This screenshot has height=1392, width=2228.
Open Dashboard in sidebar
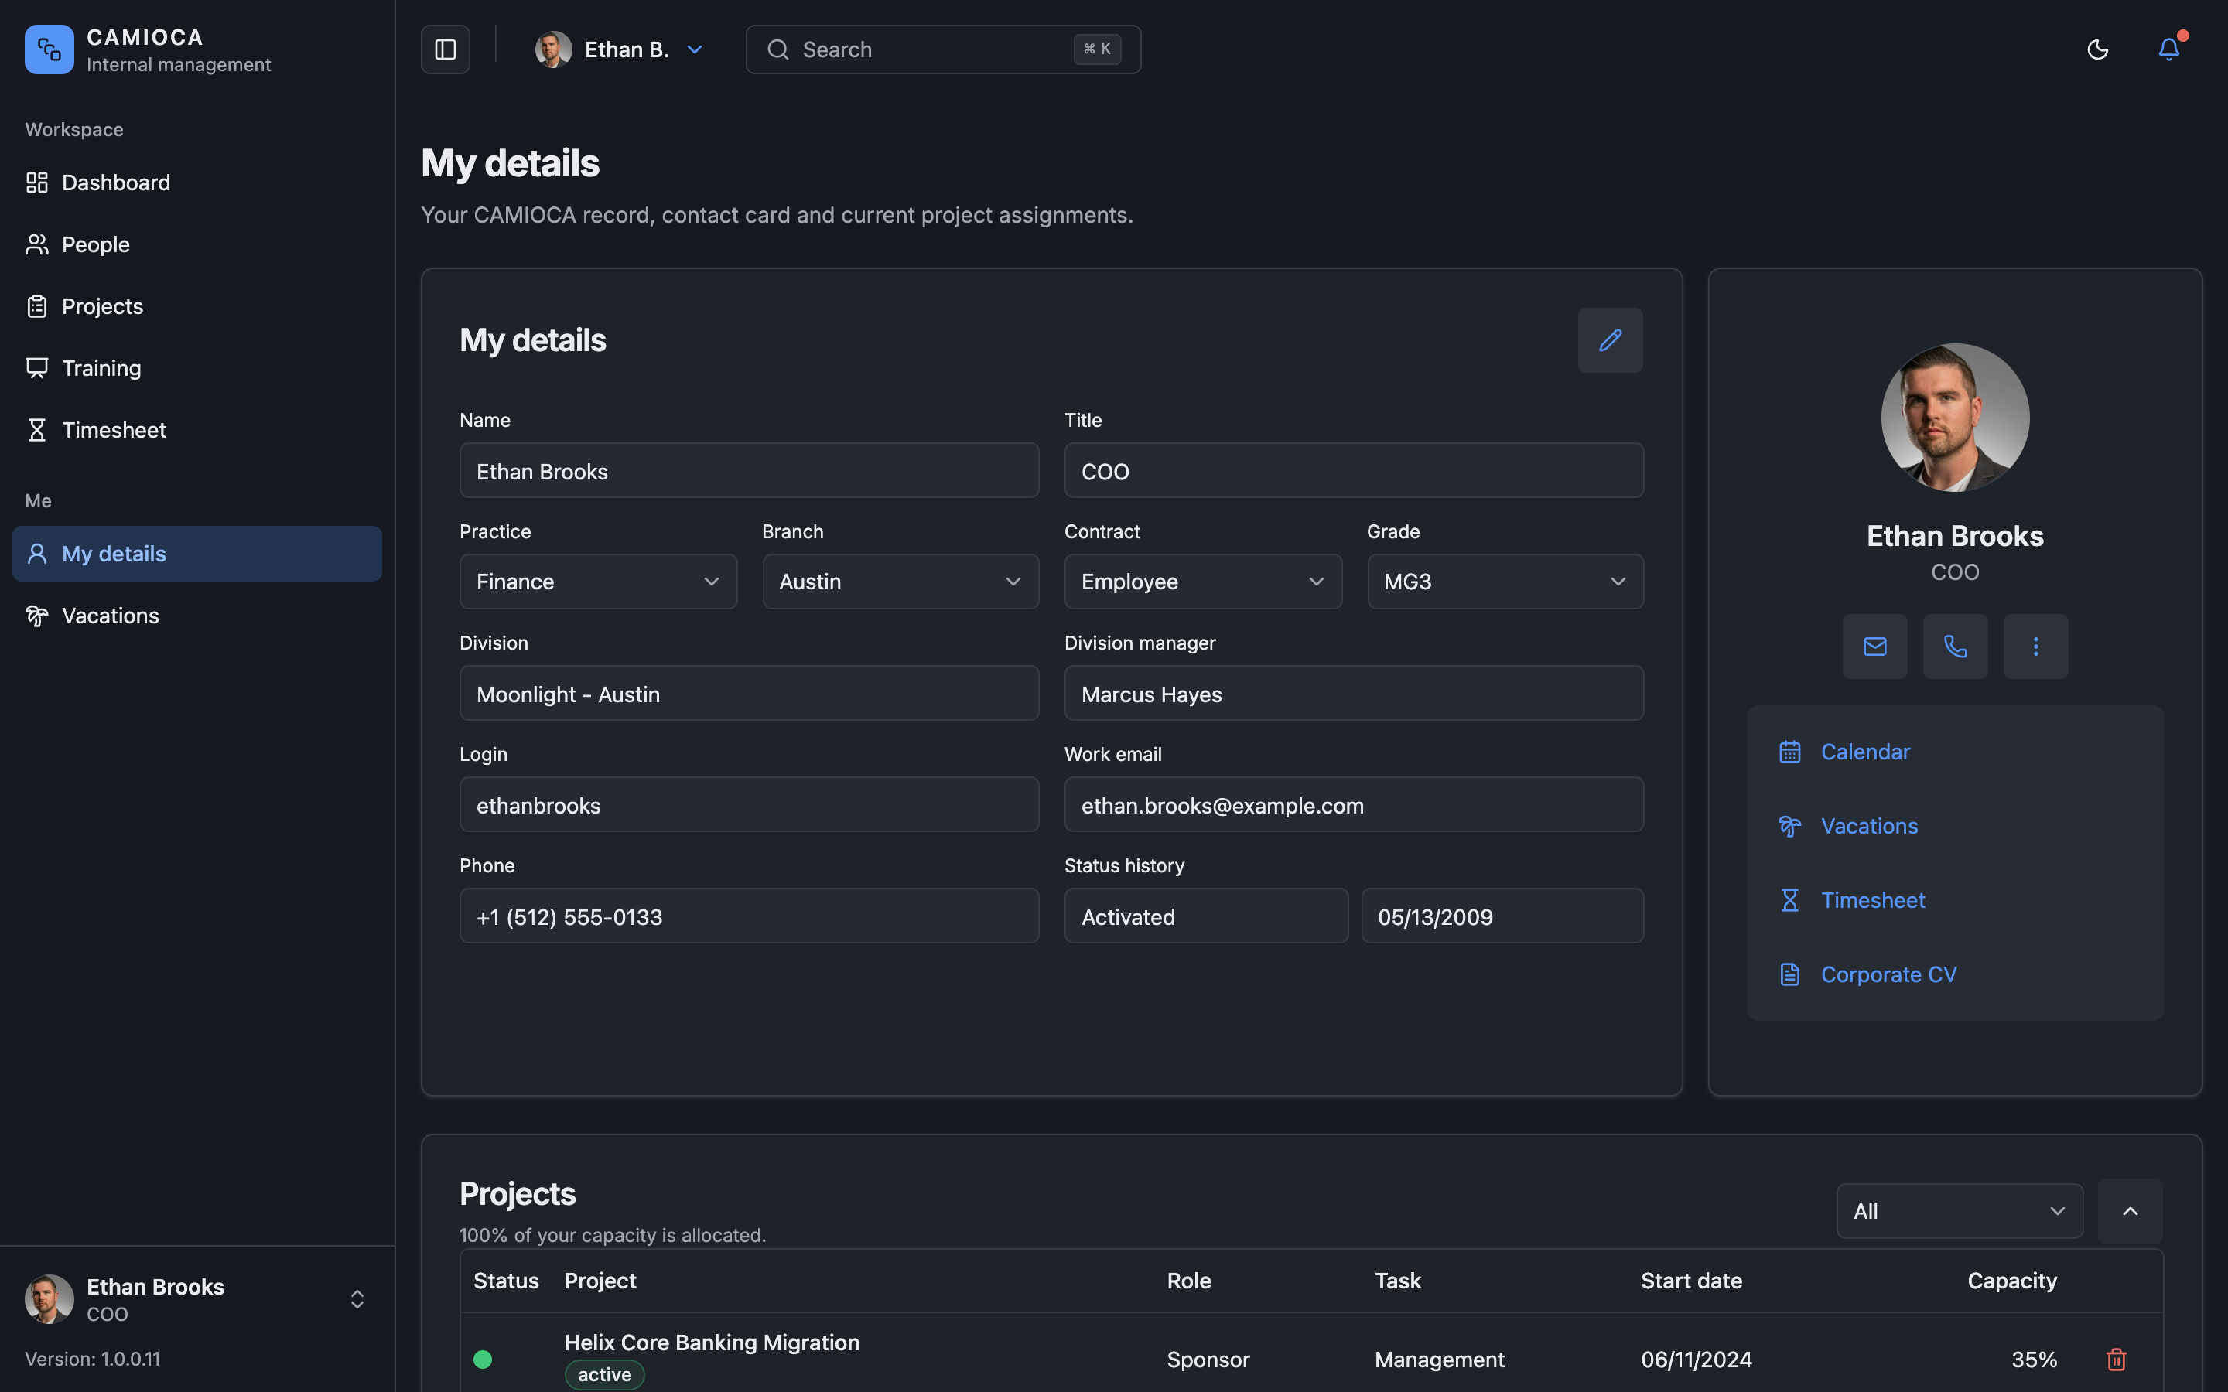click(197, 183)
